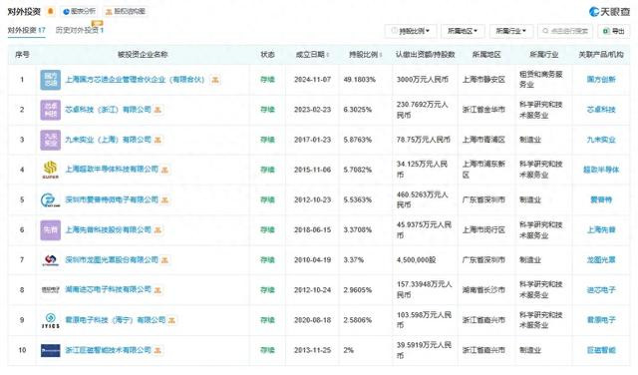This screenshot has height=375, width=638.
Task: Select the region cell 湖南省长沙市
Action: pos(483,290)
